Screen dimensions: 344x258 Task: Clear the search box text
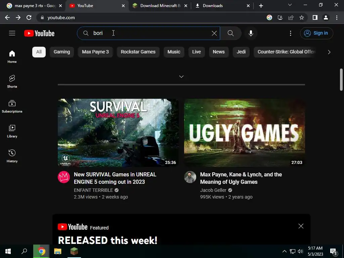pos(214,33)
